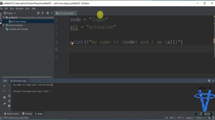This screenshot has height=120, width=215.
Task: Click the variable 'all' on line 2
Action: click(x=74, y=27)
